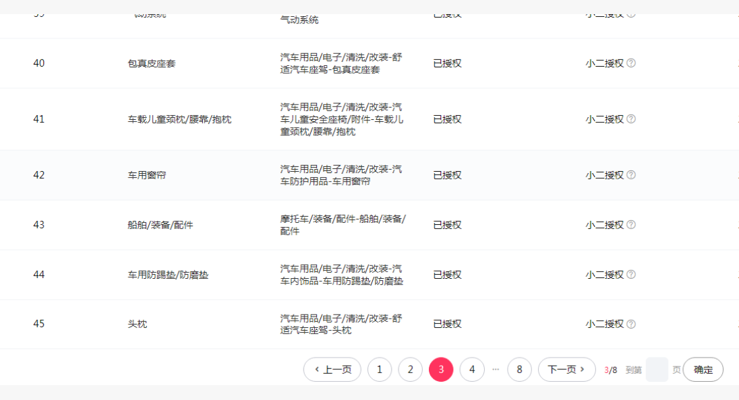Click help icon beside 小二授权 in row 40

pos(631,63)
